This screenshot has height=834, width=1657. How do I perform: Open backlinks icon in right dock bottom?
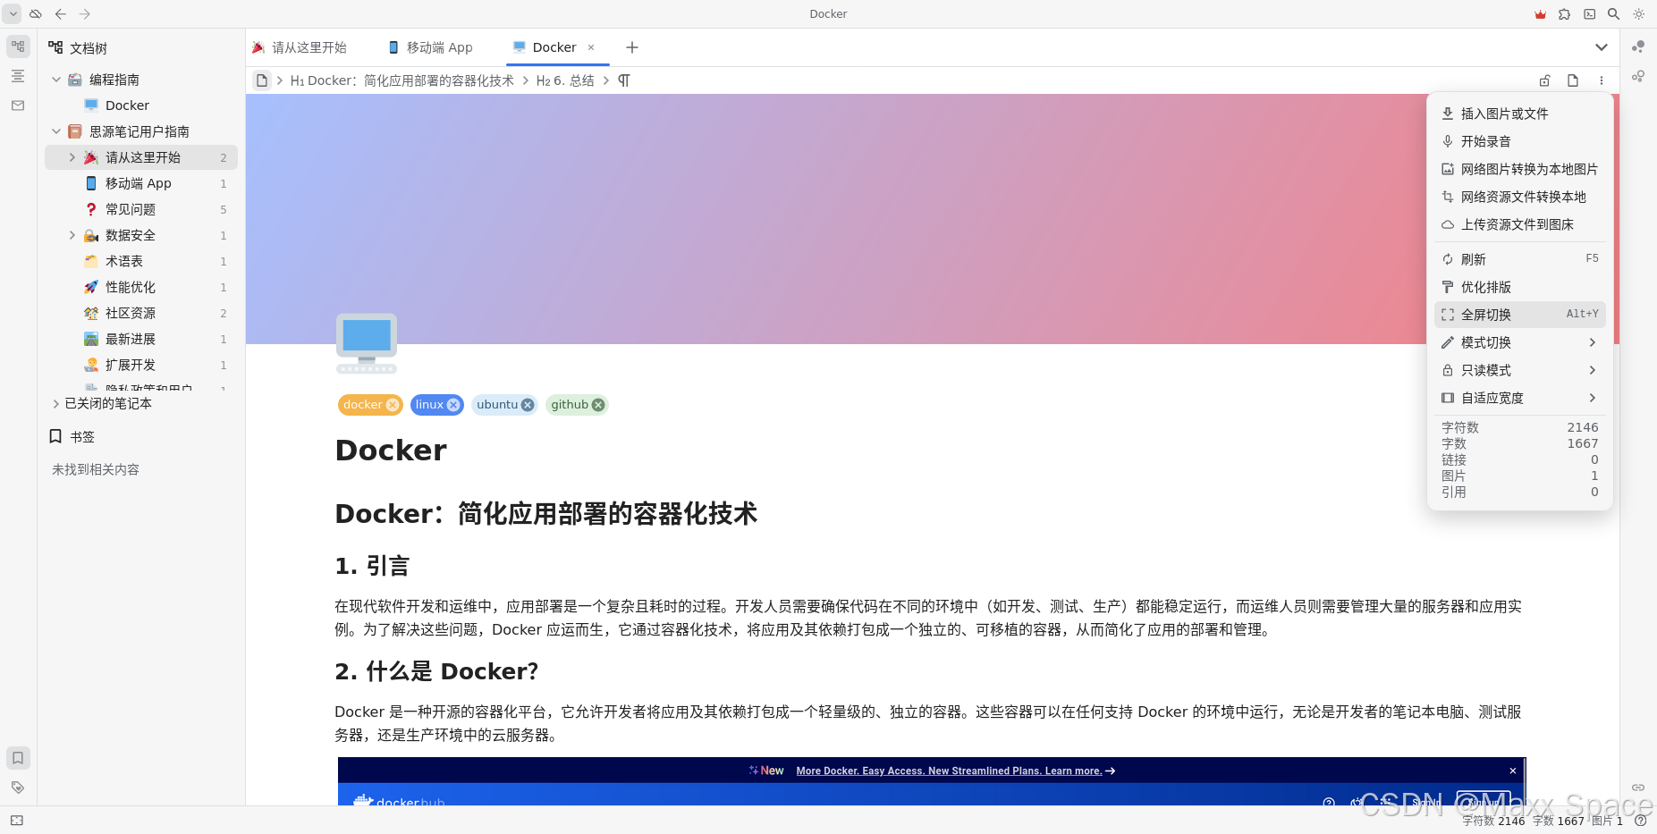1638,788
